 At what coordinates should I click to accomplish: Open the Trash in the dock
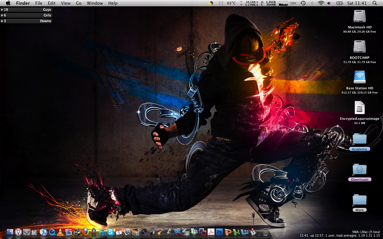point(265,232)
